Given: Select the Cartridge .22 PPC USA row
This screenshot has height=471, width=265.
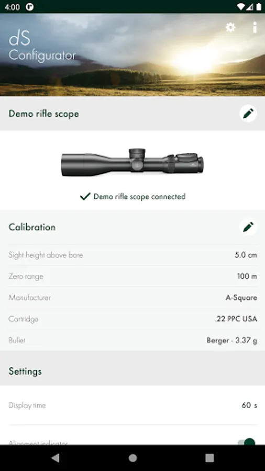Looking at the screenshot, I should (x=132, y=319).
